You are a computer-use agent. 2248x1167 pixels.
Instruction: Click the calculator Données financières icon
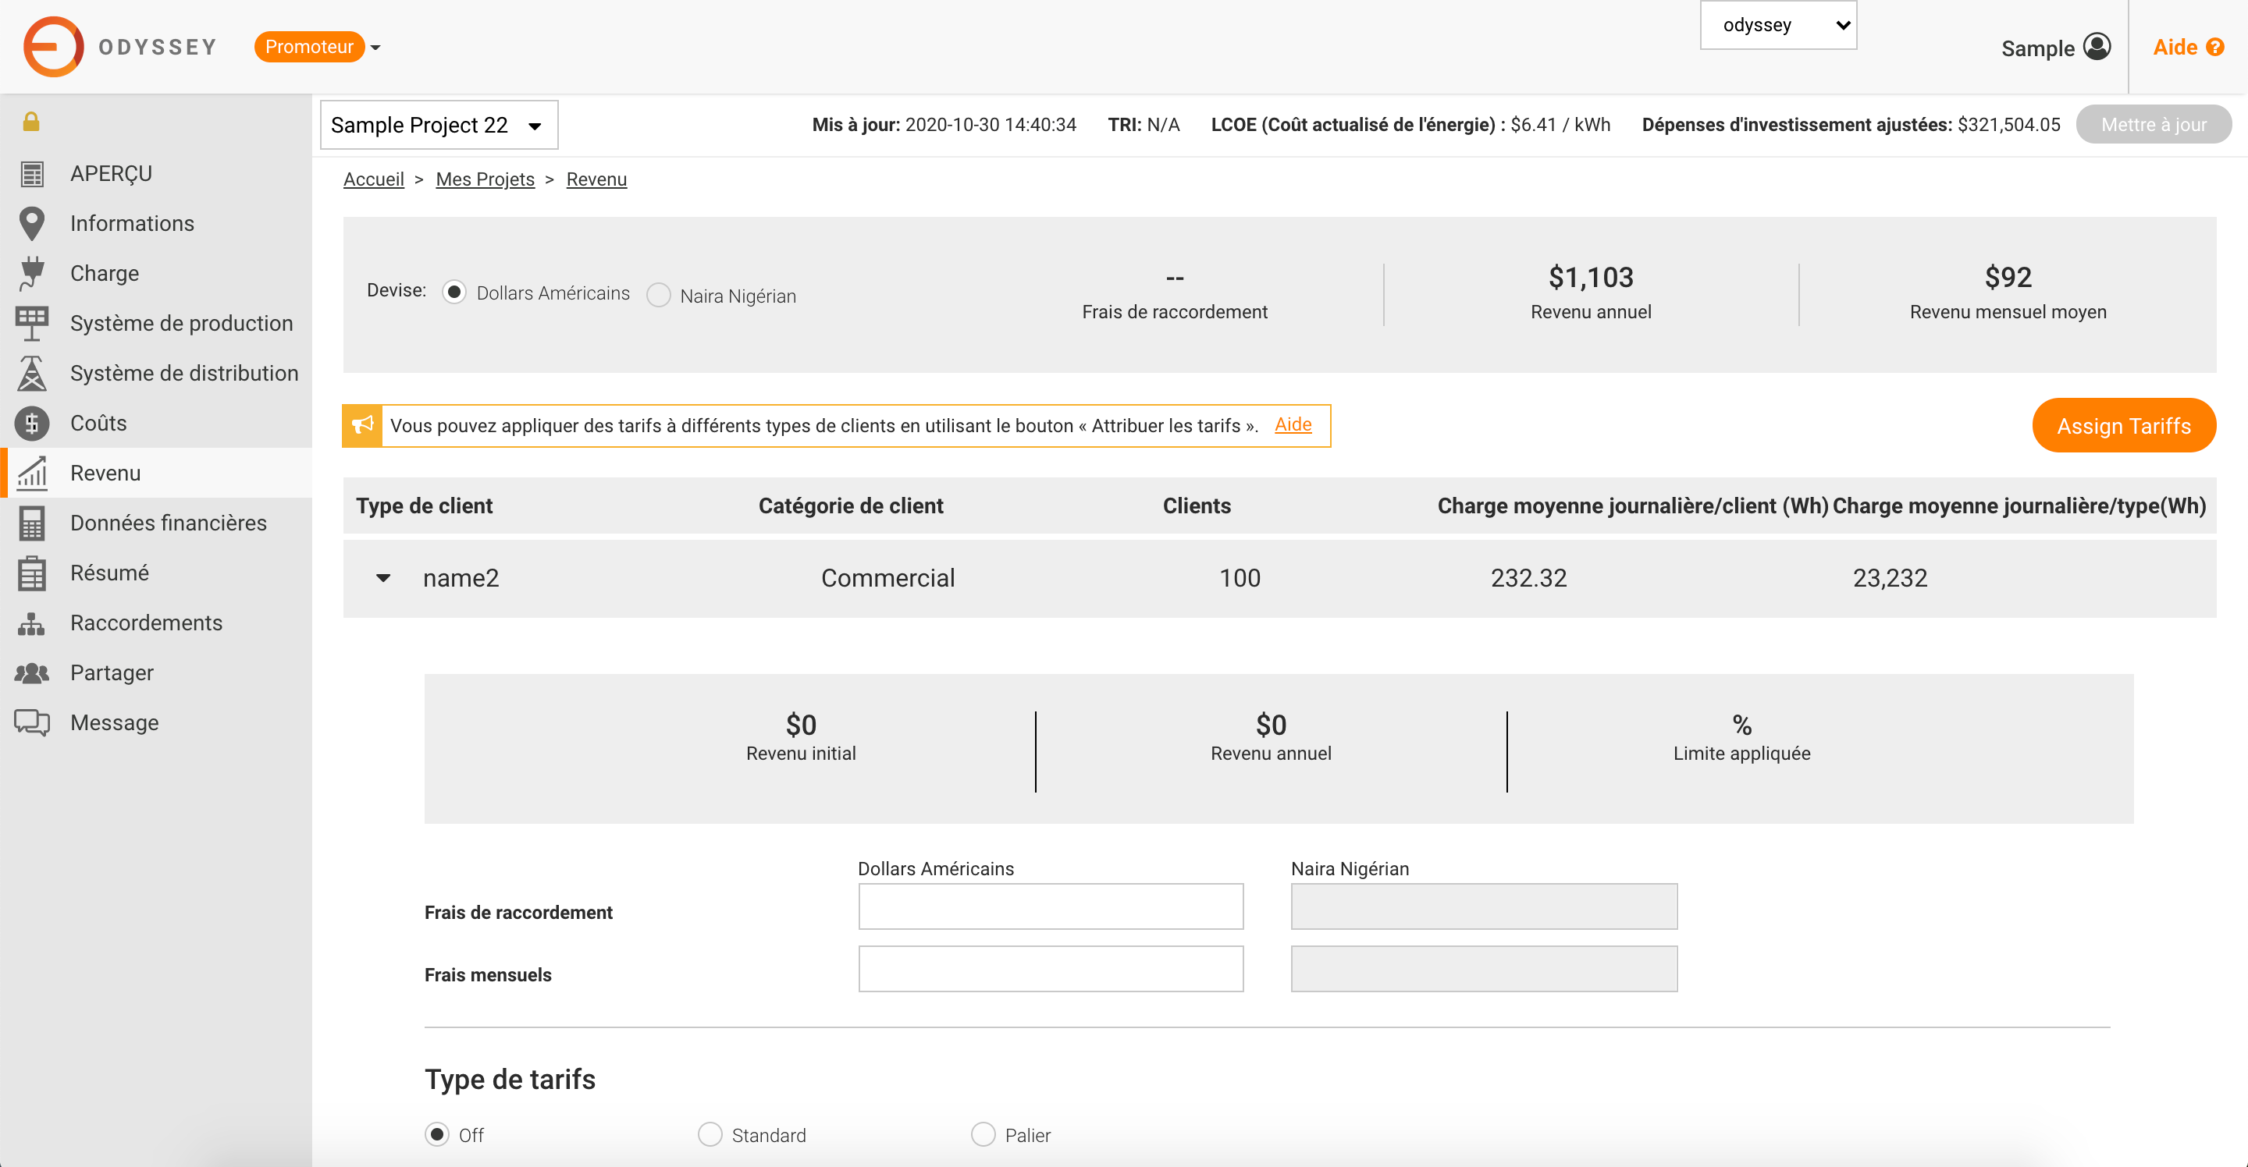pos(31,523)
